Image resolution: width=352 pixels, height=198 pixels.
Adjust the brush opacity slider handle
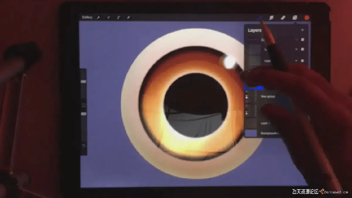[x=84, y=114]
